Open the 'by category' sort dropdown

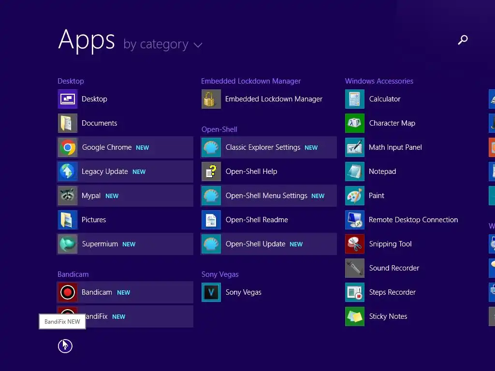pyautogui.click(x=162, y=44)
